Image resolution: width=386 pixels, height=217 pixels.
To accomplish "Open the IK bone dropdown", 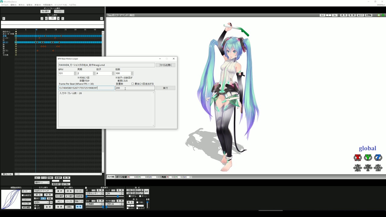I will click(41, 202).
